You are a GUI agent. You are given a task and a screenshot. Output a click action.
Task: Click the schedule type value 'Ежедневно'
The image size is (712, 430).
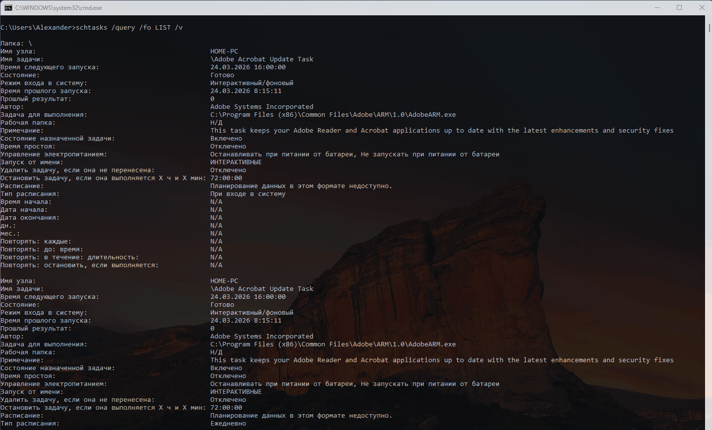pos(228,424)
